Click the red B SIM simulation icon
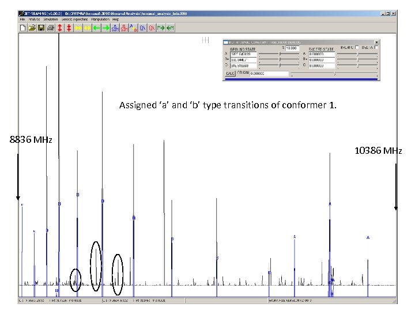Screen dimensions: 415x311 (124, 28)
